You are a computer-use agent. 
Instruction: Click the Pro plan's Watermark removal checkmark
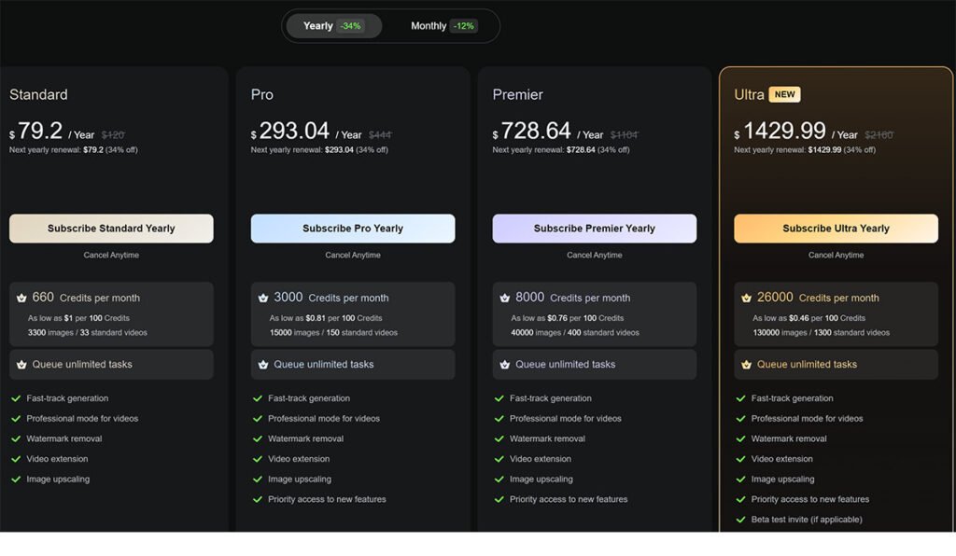click(x=258, y=438)
